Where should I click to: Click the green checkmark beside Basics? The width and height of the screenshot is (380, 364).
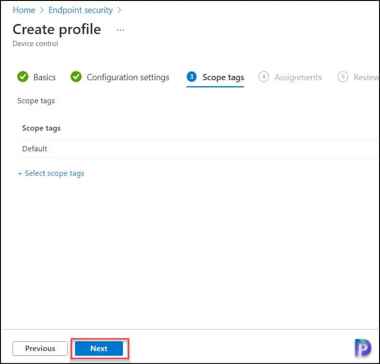click(x=23, y=77)
